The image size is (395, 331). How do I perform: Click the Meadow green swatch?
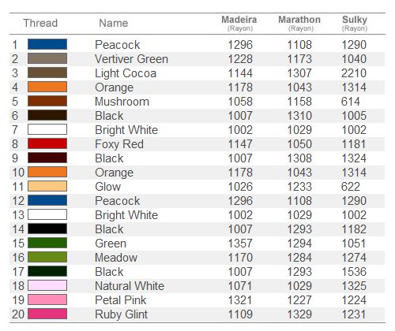point(47,257)
